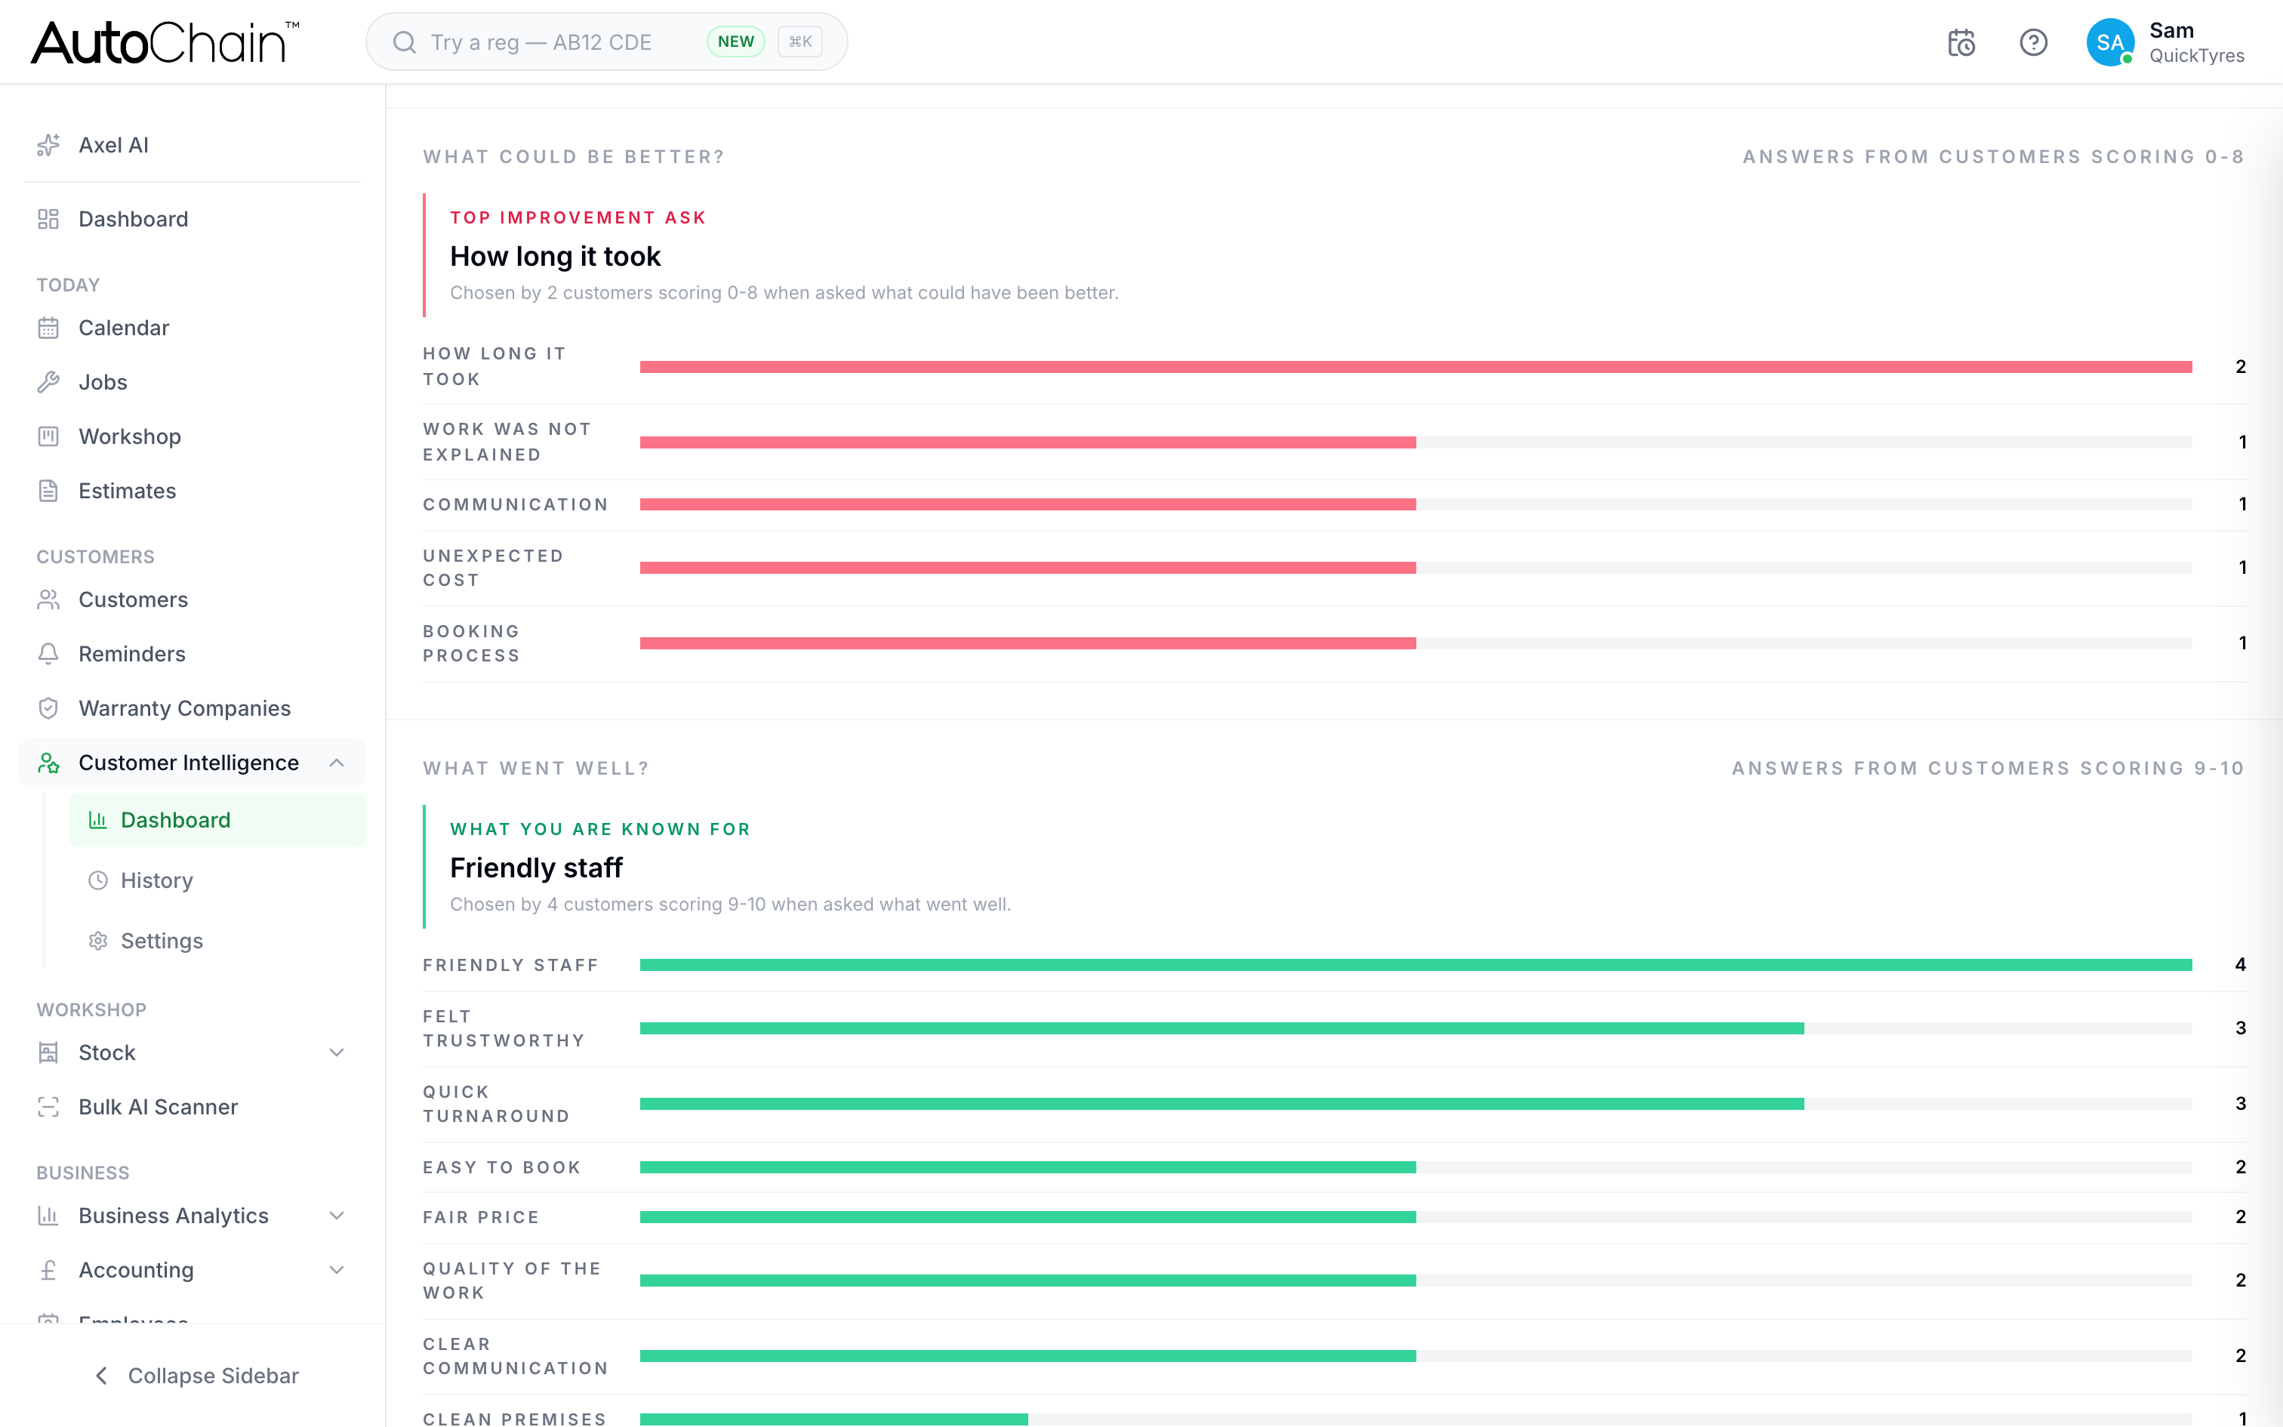Open the help question mark icon
The height and width of the screenshot is (1427, 2283).
pos(2033,42)
